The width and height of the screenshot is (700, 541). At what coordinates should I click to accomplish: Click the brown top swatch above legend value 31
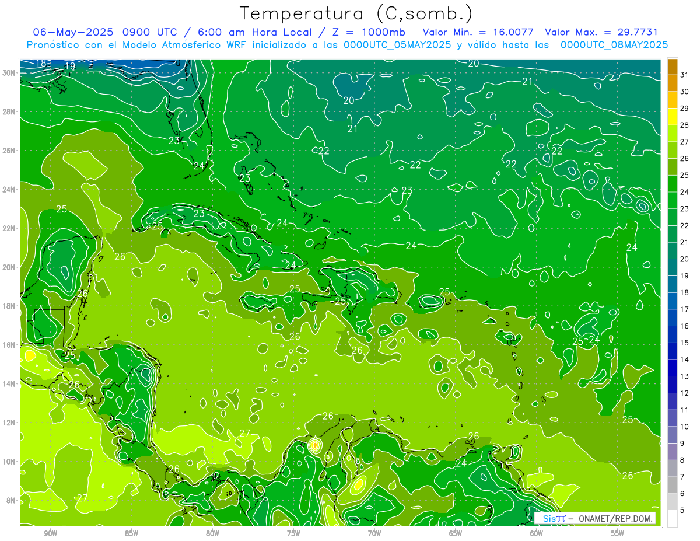click(x=673, y=67)
